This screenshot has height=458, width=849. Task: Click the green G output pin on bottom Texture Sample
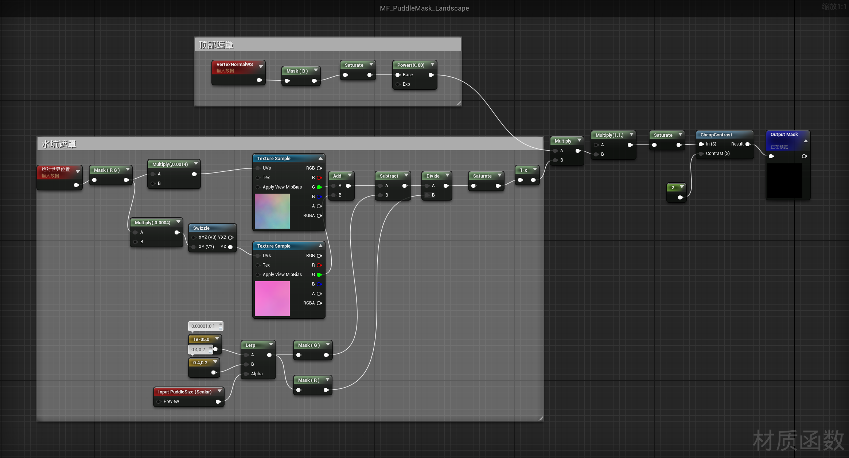click(319, 275)
